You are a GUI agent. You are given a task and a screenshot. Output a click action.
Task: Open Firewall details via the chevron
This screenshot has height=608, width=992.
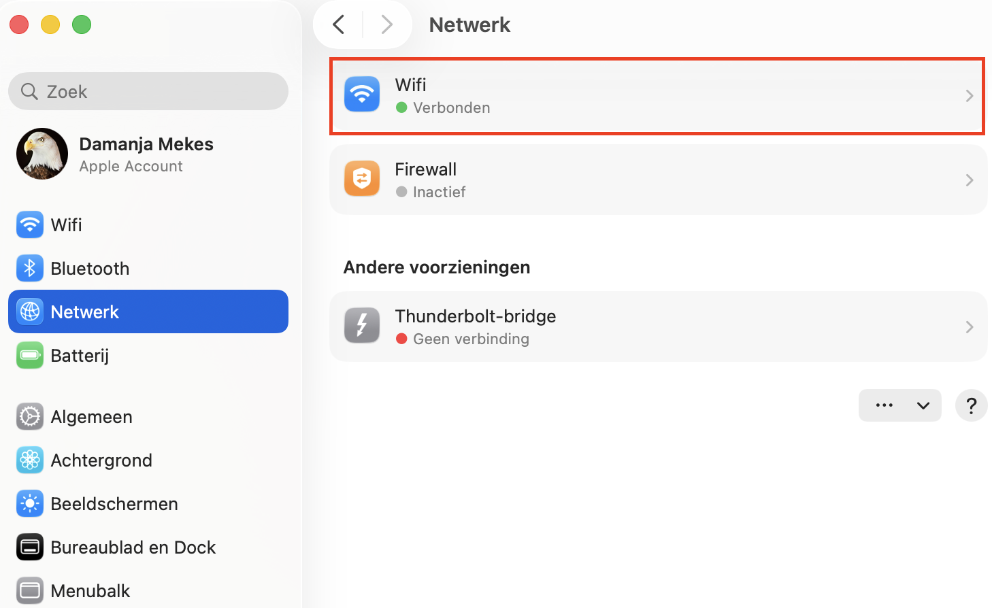click(x=969, y=180)
